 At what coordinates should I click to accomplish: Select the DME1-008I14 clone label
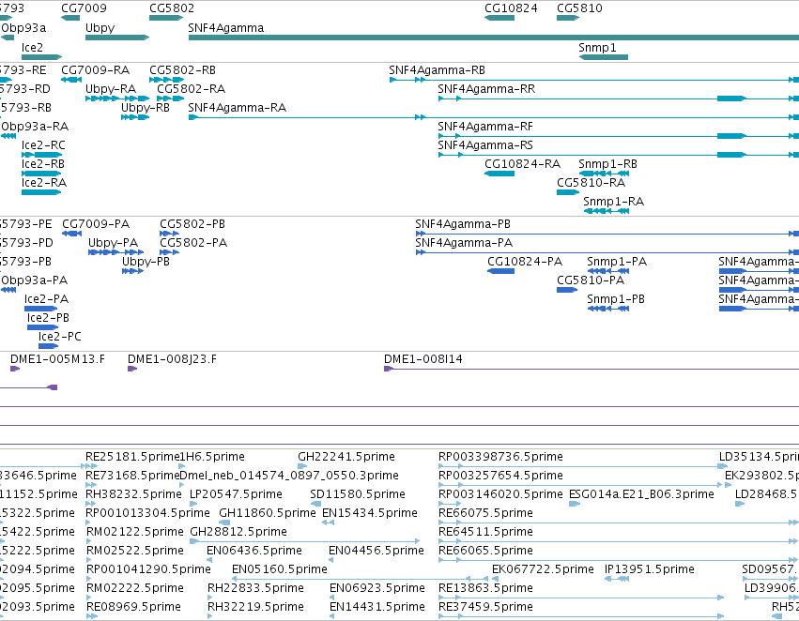[423, 359]
